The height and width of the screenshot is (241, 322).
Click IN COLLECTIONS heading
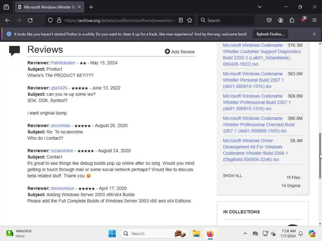(241, 212)
